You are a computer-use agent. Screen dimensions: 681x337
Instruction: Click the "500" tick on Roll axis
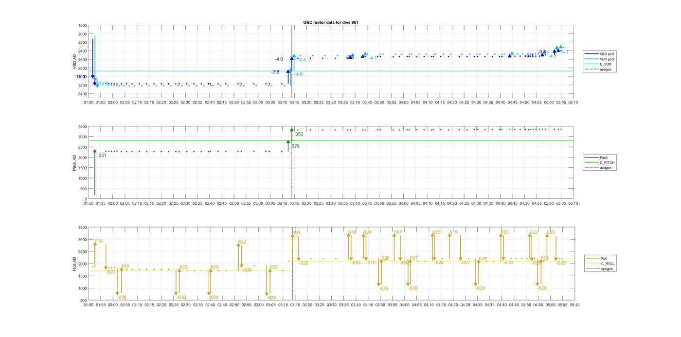tap(84, 301)
